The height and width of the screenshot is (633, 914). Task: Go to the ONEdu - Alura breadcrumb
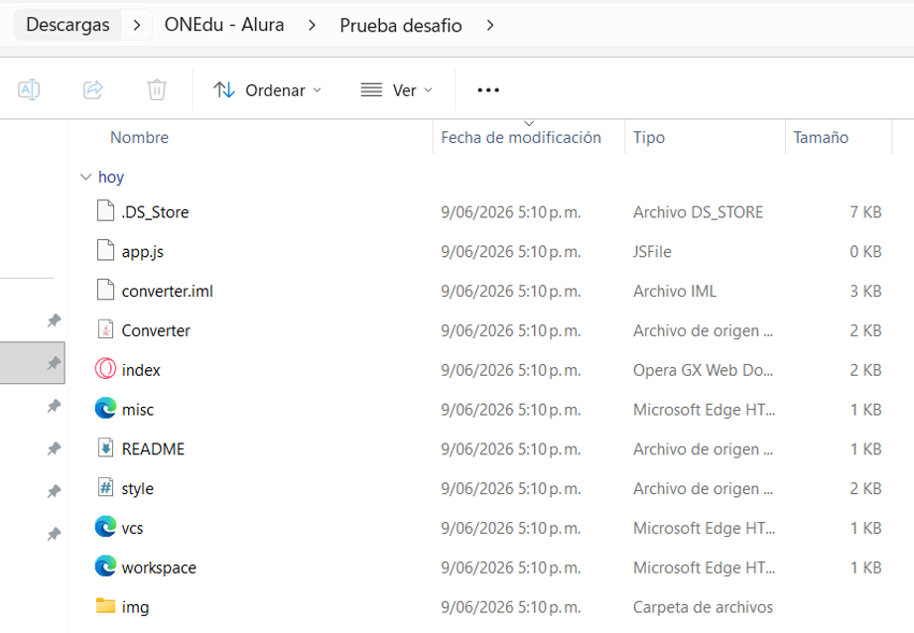(224, 25)
